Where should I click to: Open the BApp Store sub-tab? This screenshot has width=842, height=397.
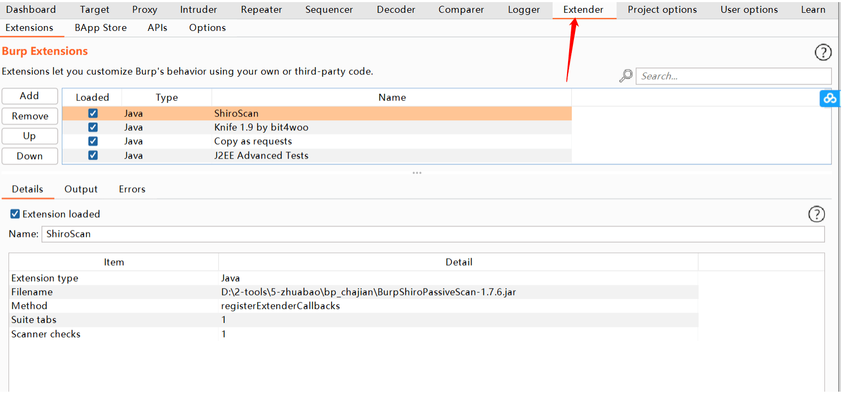point(101,28)
